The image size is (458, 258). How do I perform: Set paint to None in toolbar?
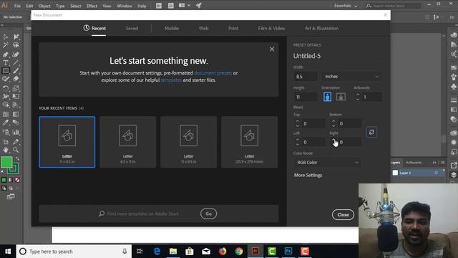[x=17, y=180]
